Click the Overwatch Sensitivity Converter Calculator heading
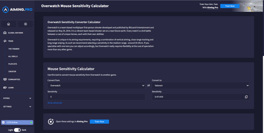The image size is (264, 133). (x=74, y=22)
